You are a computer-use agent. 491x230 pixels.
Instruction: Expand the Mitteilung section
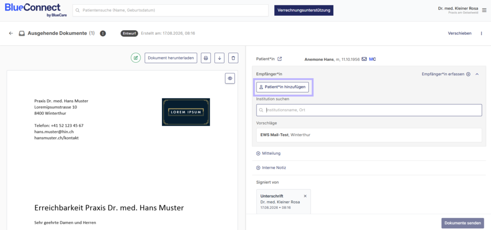(x=269, y=153)
